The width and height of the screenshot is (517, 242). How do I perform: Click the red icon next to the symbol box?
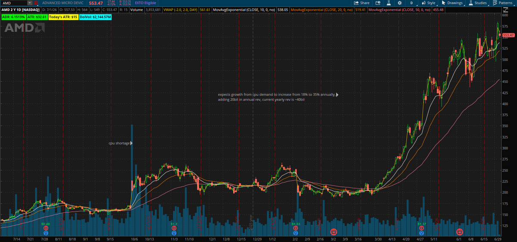(x=37, y=3)
